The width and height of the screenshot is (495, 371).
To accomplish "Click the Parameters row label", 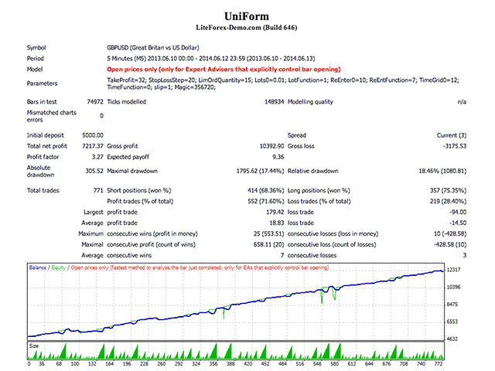I will [x=42, y=83].
